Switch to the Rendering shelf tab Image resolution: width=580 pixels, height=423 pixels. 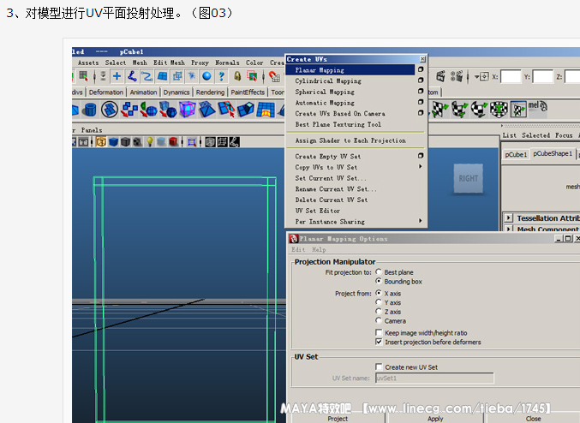[x=210, y=92]
